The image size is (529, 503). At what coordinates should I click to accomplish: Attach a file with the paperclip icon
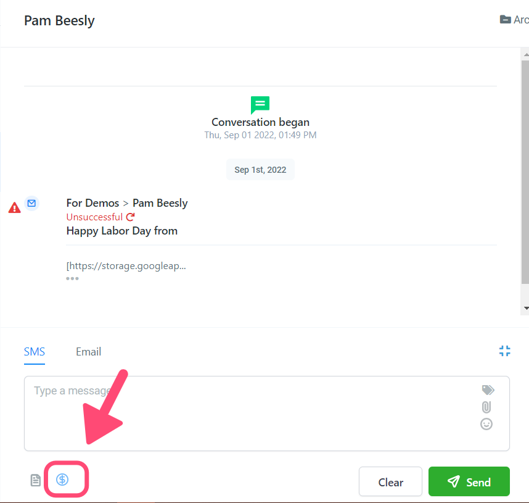(x=486, y=407)
